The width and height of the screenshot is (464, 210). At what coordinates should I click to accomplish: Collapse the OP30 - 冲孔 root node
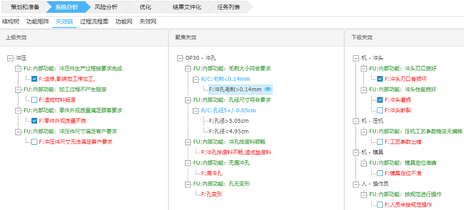pos(180,58)
